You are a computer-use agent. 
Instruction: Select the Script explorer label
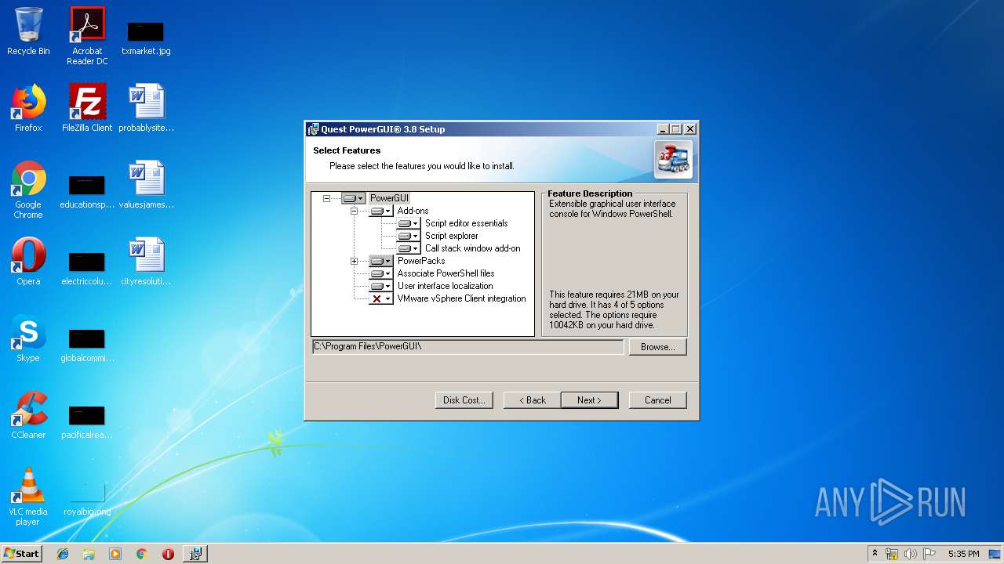click(451, 236)
